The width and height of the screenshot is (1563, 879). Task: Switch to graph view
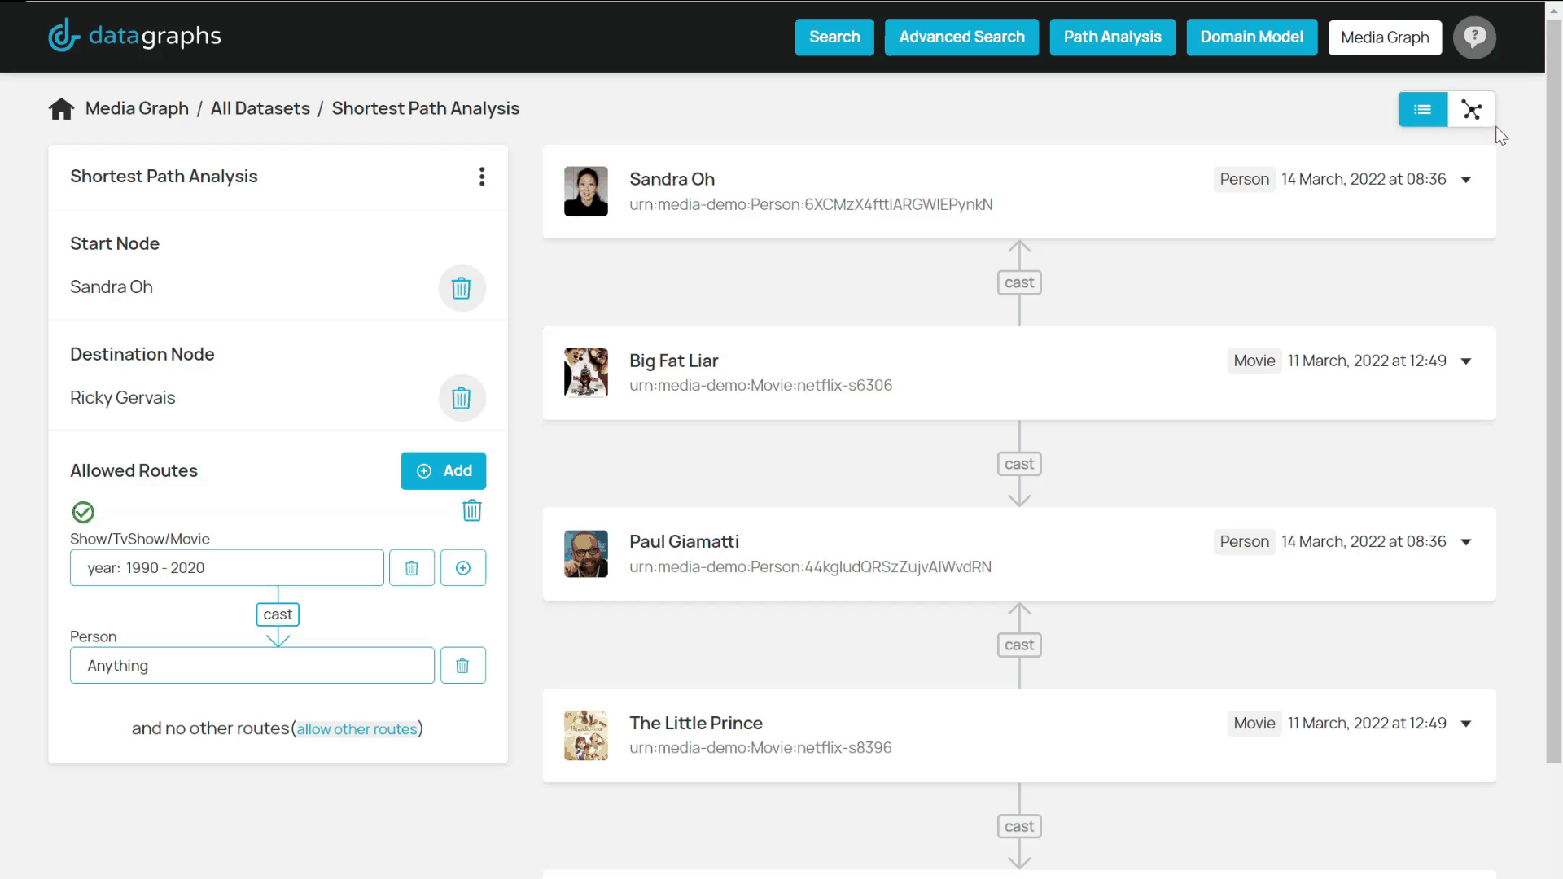[1471, 110]
